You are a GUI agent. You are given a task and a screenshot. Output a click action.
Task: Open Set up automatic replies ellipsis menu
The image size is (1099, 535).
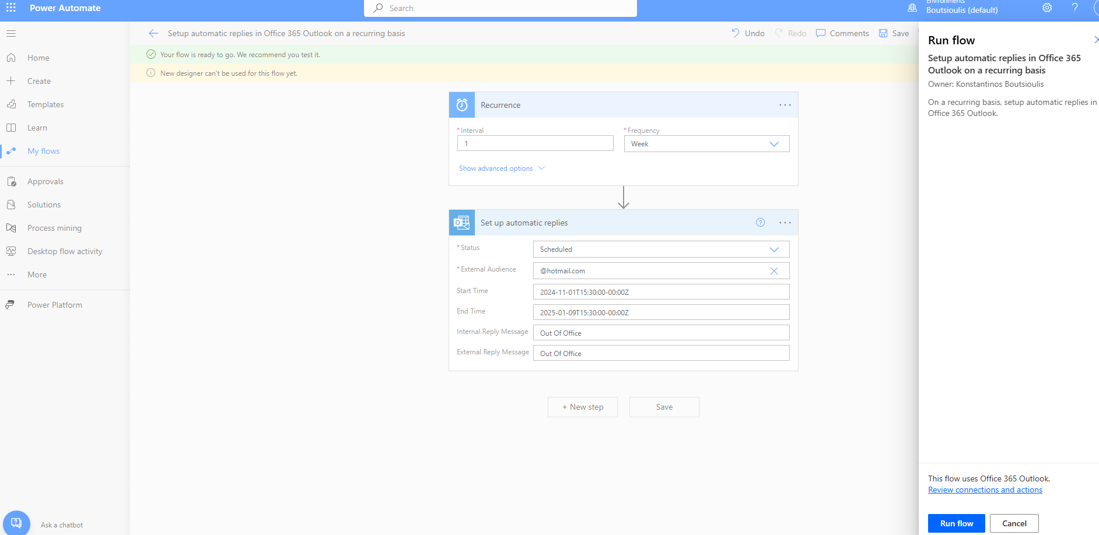785,223
